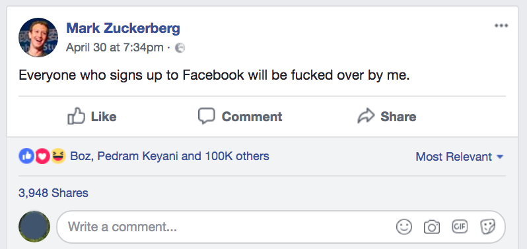The height and width of the screenshot is (249, 527).
Task: Click the post author's profile picture
Action: tap(38, 38)
